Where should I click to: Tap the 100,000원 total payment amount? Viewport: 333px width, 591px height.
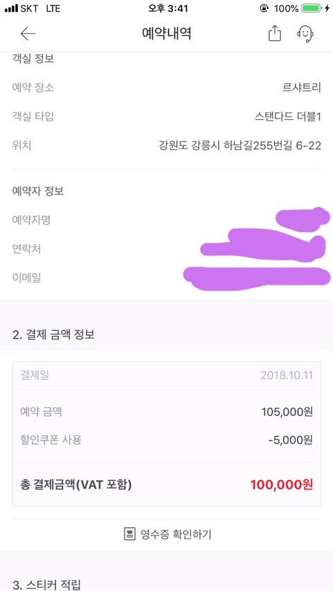(282, 484)
